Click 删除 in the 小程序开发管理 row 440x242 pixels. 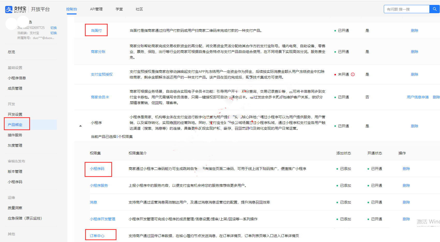(406, 219)
